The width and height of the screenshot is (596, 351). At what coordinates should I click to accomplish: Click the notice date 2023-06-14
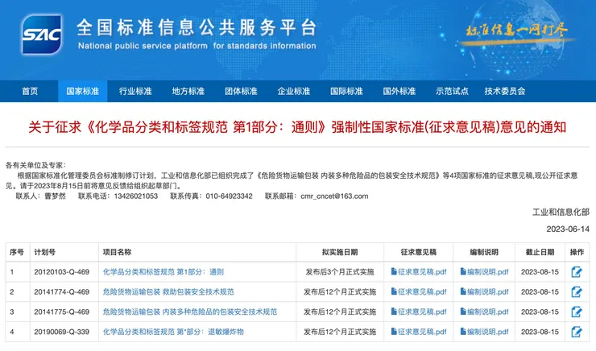(x=568, y=229)
